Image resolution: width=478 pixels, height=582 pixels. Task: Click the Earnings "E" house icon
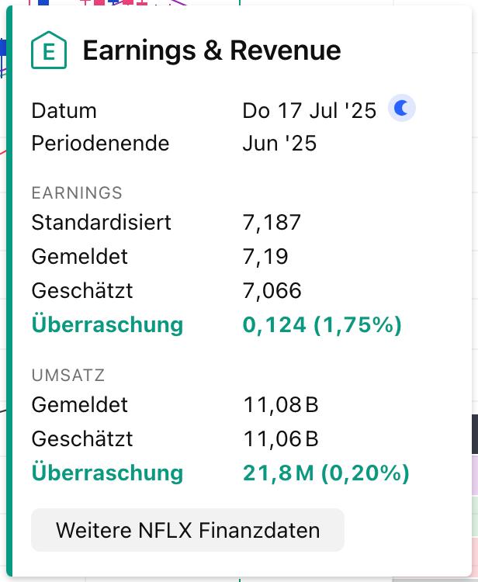[49, 51]
